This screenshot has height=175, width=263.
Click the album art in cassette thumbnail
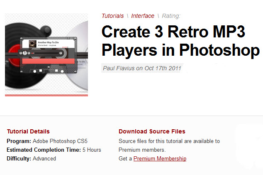pos(32,43)
